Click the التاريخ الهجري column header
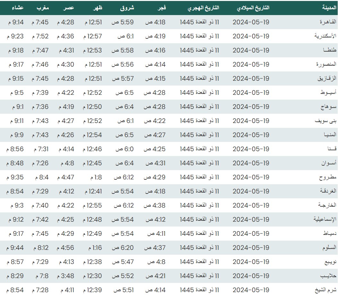Image resolution: width=338 pixels, height=297 pixels. pos(203,8)
